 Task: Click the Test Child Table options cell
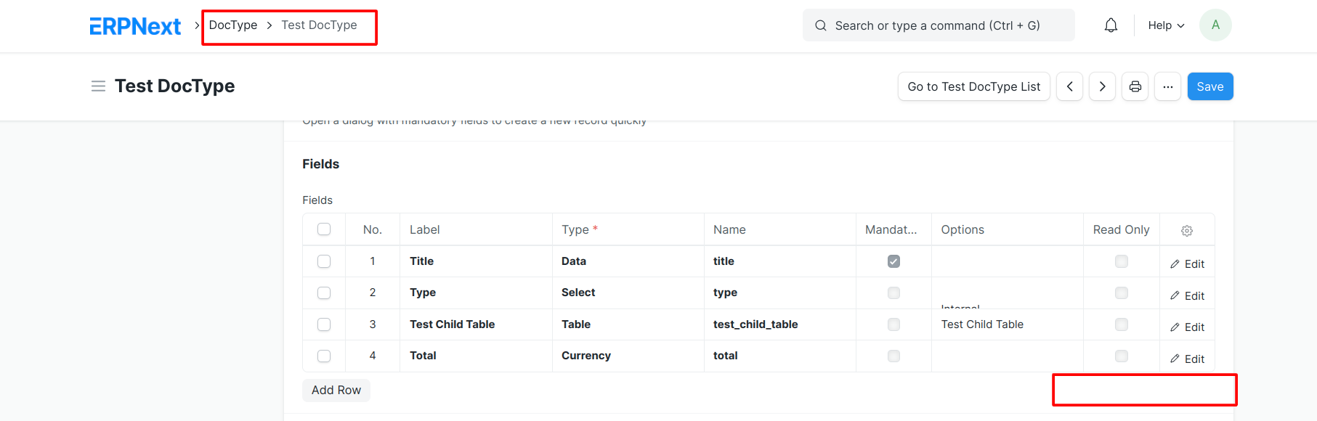1008,324
